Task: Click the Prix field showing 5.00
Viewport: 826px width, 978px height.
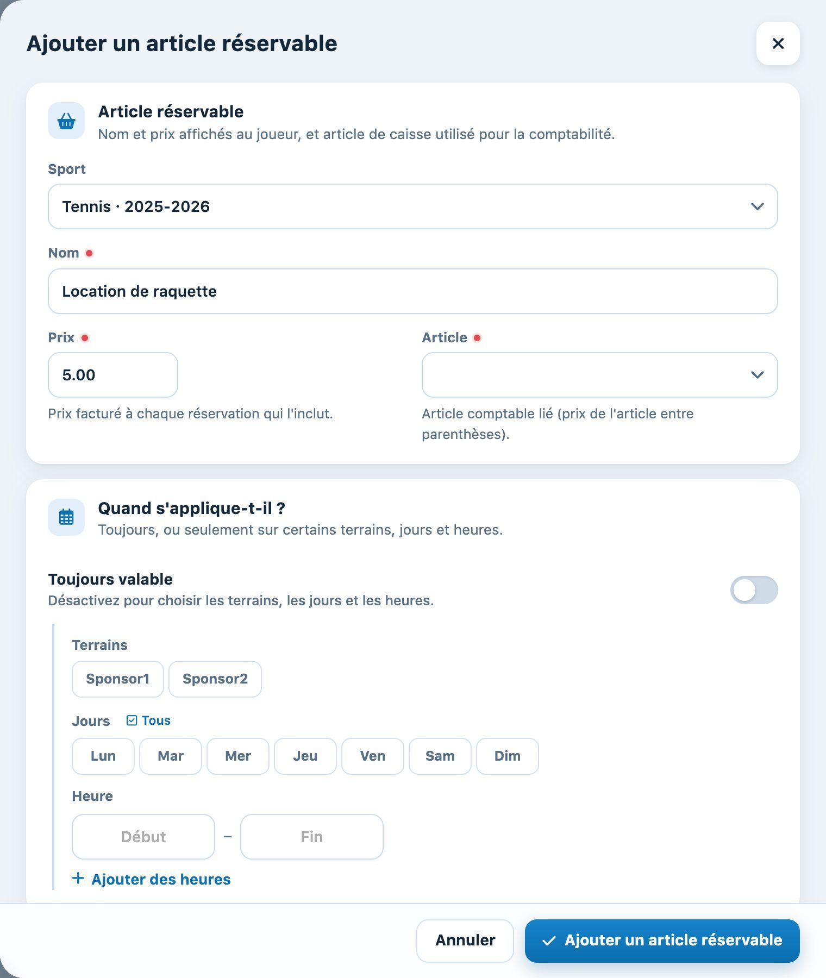Action: pyautogui.click(x=113, y=375)
